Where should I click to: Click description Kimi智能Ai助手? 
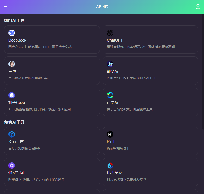(x=118, y=148)
